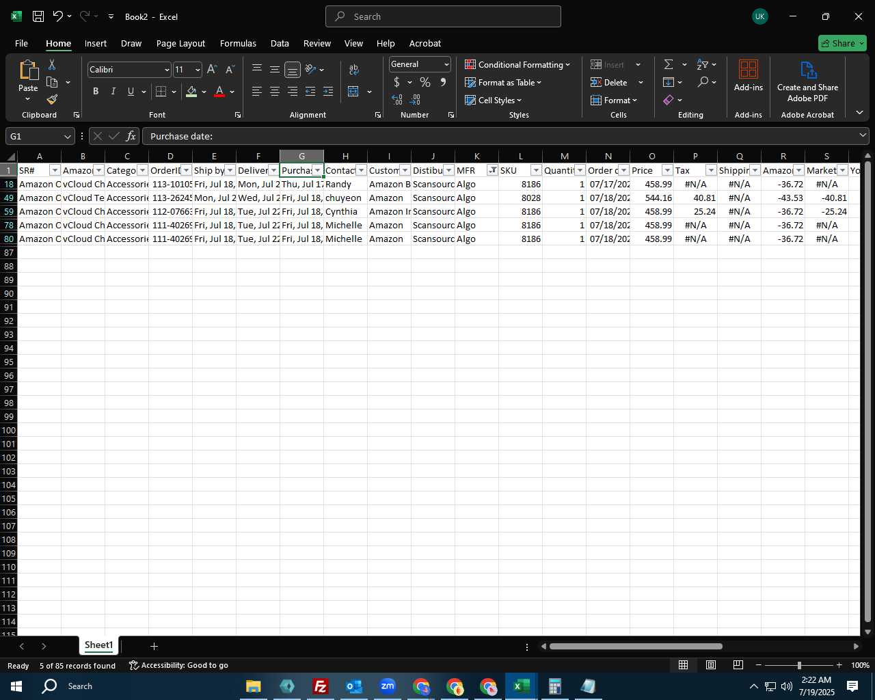
Task: Click the Merge & Center icon
Action: [x=353, y=91]
